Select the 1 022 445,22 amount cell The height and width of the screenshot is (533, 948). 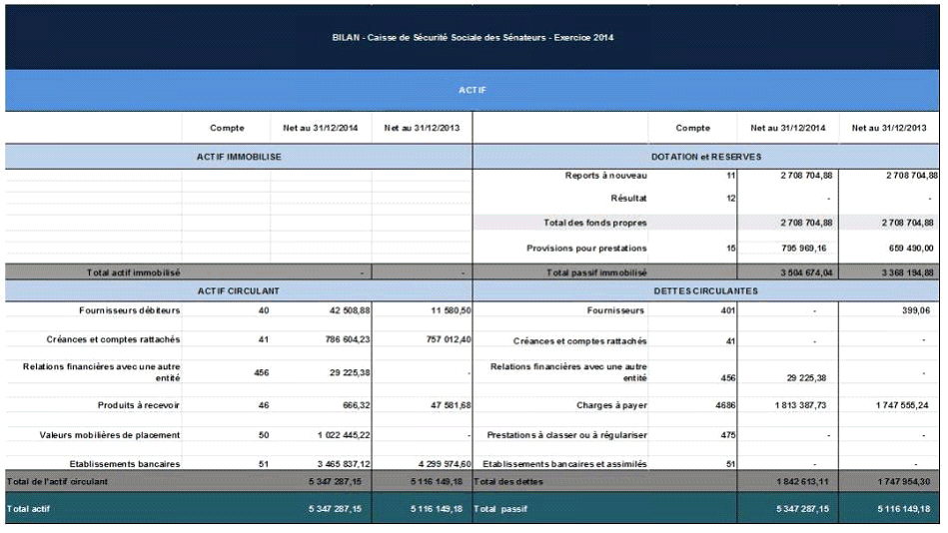(x=336, y=435)
